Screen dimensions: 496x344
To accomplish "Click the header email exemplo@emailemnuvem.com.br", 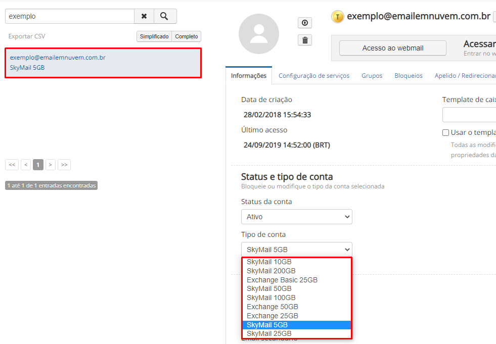I will 419,16.
